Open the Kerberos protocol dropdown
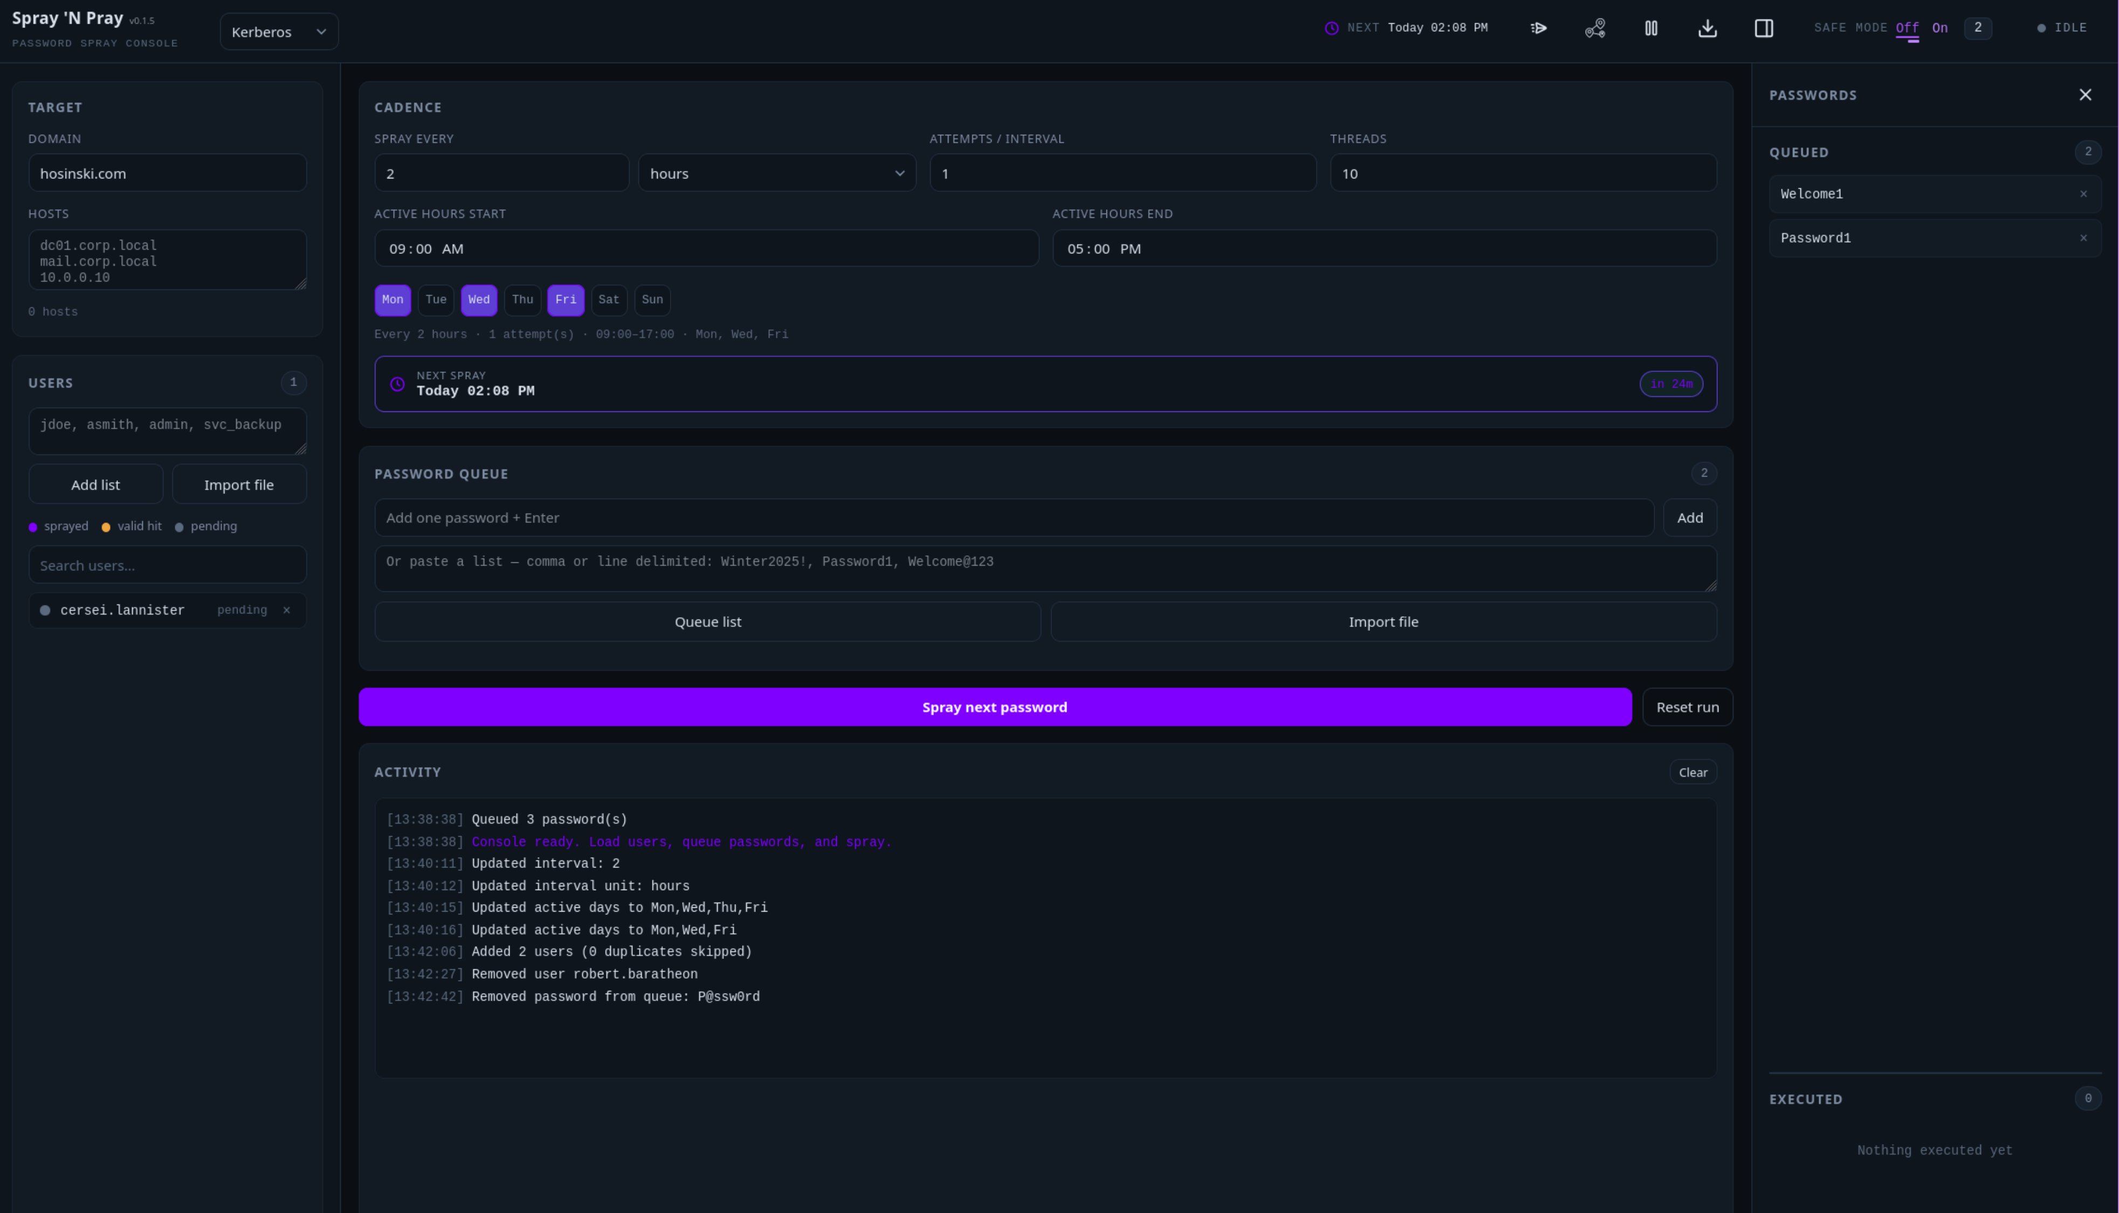The width and height of the screenshot is (2119, 1213). 279,32
